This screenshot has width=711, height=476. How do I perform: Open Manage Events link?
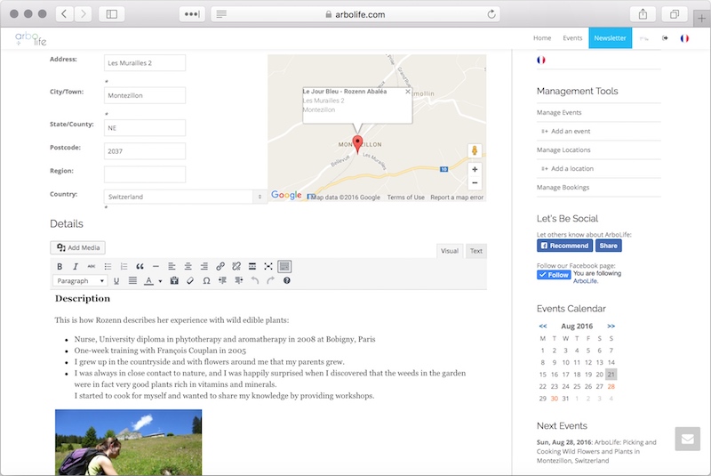pos(559,112)
